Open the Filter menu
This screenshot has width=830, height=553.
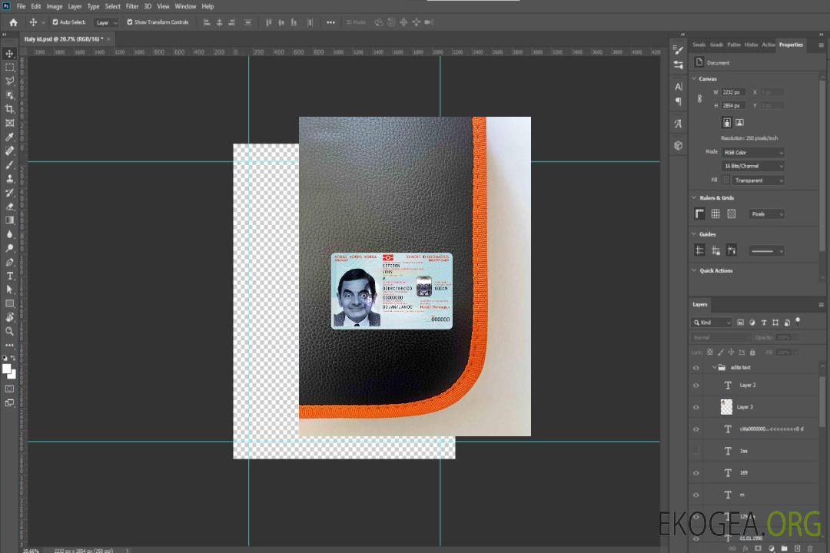click(x=132, y=6)
